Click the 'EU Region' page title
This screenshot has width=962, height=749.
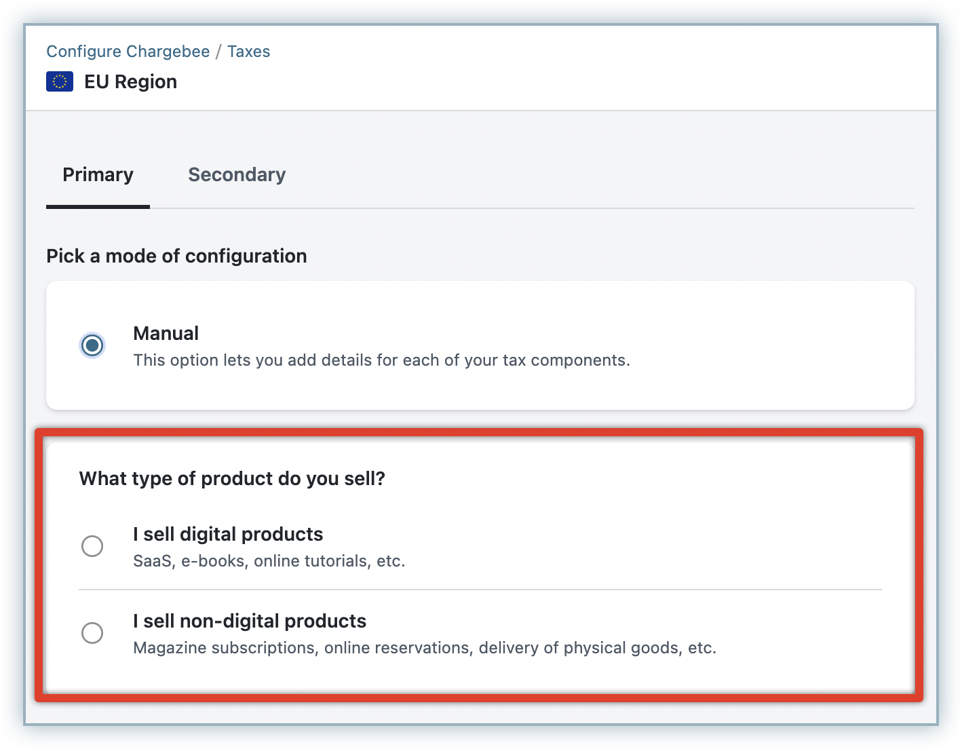[x=130, y=82]
